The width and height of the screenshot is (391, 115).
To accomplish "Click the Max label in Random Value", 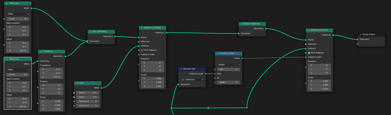I will pos(219,74).
